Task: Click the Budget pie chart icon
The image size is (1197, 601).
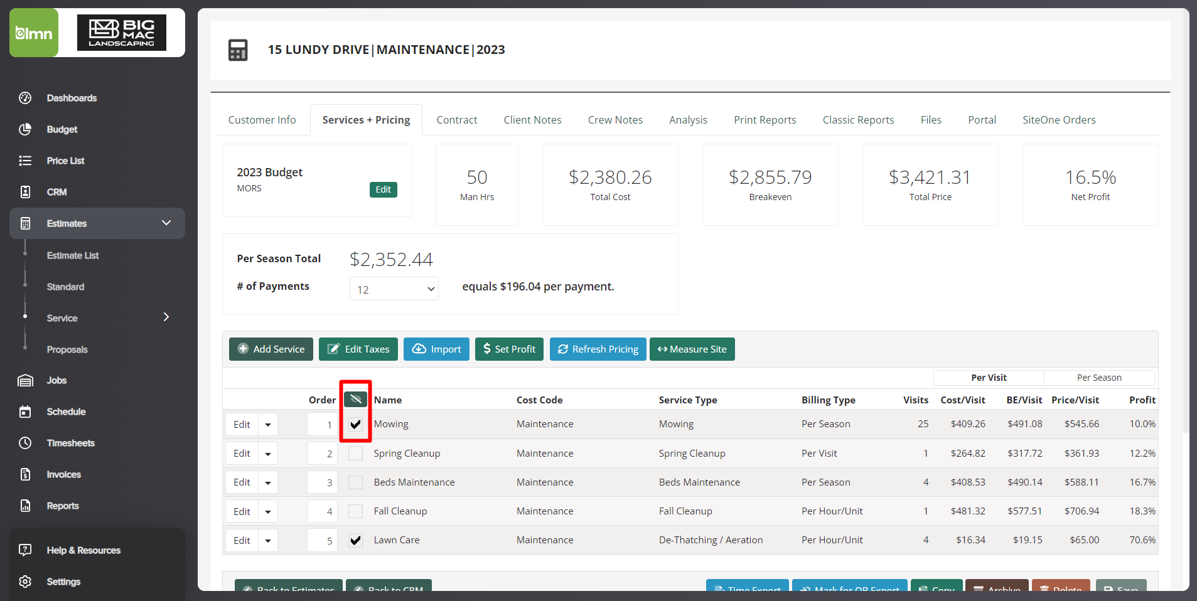Action: click(x=25, y=129)
